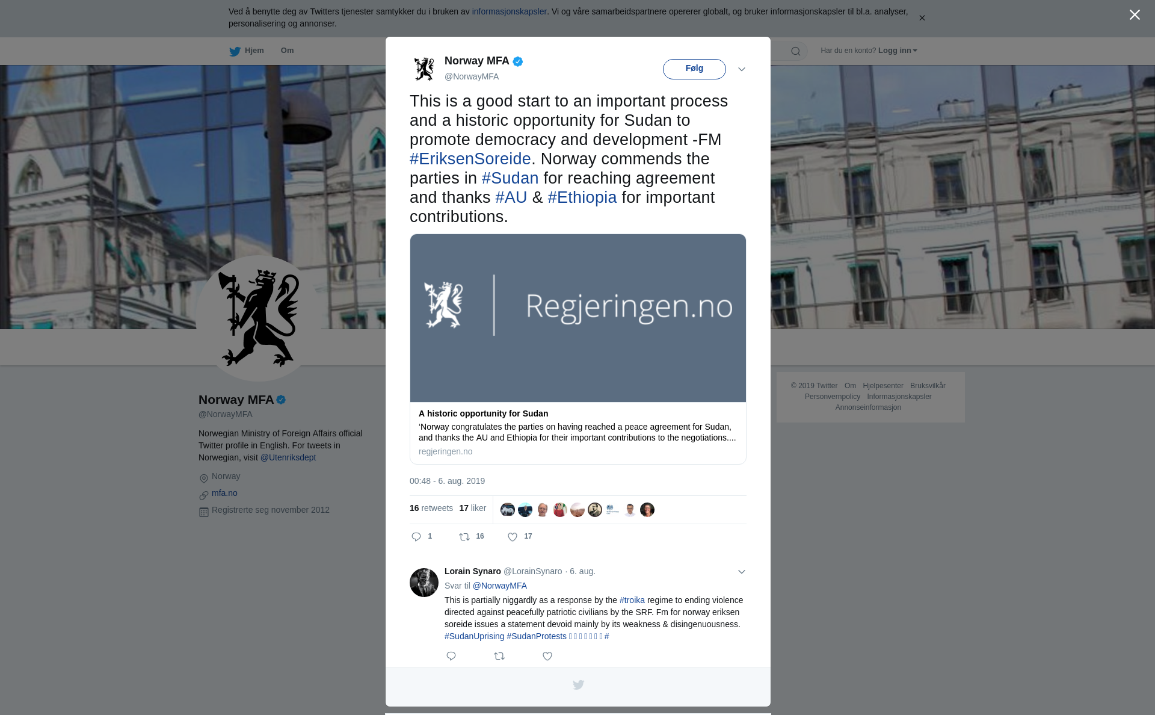Click the search magnifier icon
This screenshot has height=715, width=1155.
(796, 51)
